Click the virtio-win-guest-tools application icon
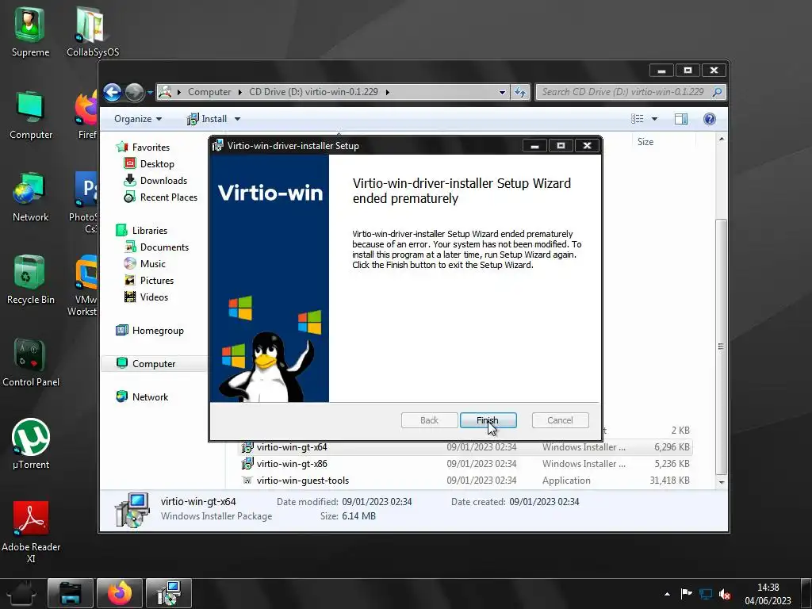The height and width of the screenshot is (609, 812). coord(247,480)
